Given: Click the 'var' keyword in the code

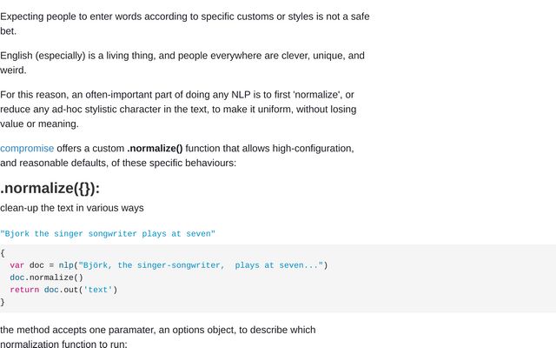Looking at the screenshot, I should [x=17, y=265].
